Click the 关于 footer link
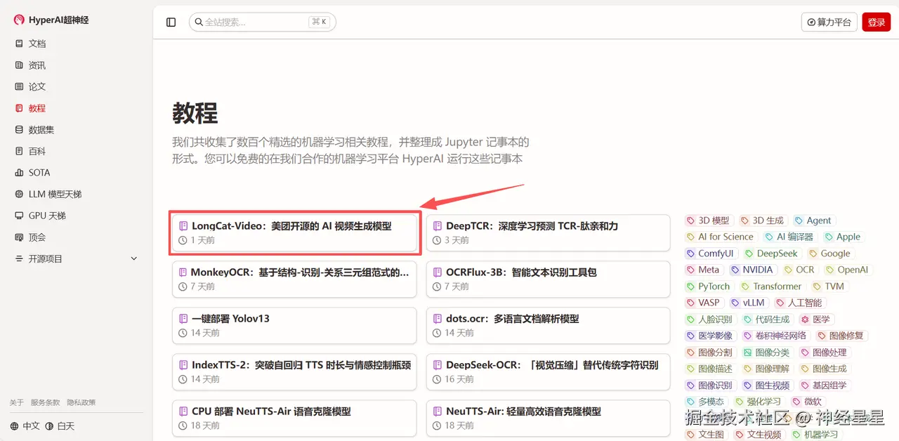The height and width of the screenshot is (441, 899). pyautogui.click(x=16, y=403)
